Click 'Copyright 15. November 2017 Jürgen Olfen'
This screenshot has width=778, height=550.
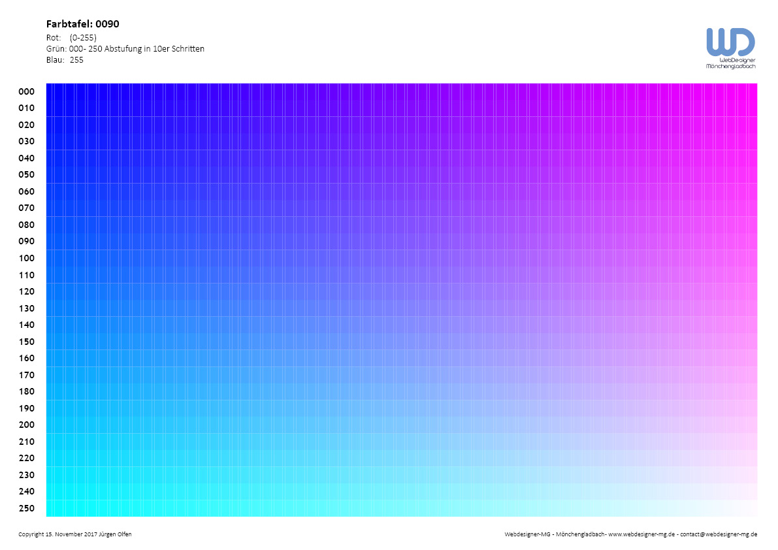(x=75, y=534)
